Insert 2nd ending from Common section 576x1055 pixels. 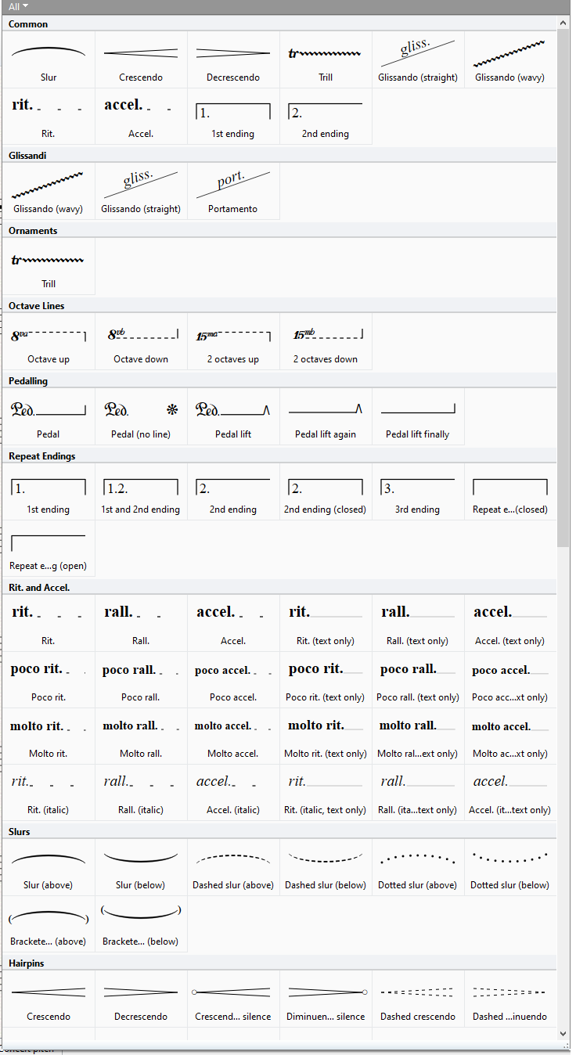click(x=326, y=116)
